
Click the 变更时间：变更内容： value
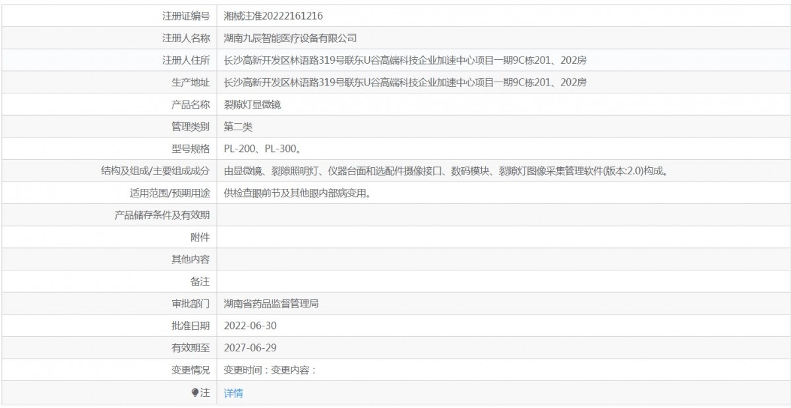coord(270,370)
